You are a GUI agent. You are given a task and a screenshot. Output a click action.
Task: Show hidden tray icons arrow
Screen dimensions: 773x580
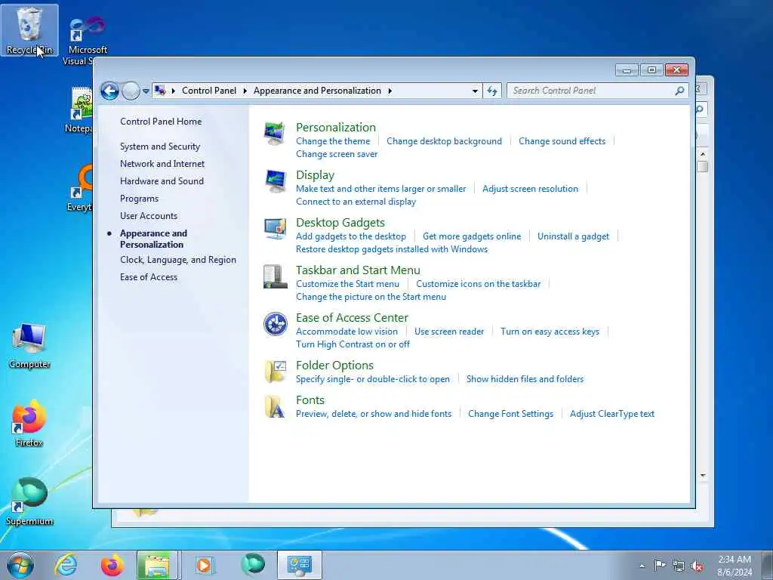click(x=642, y=566)
